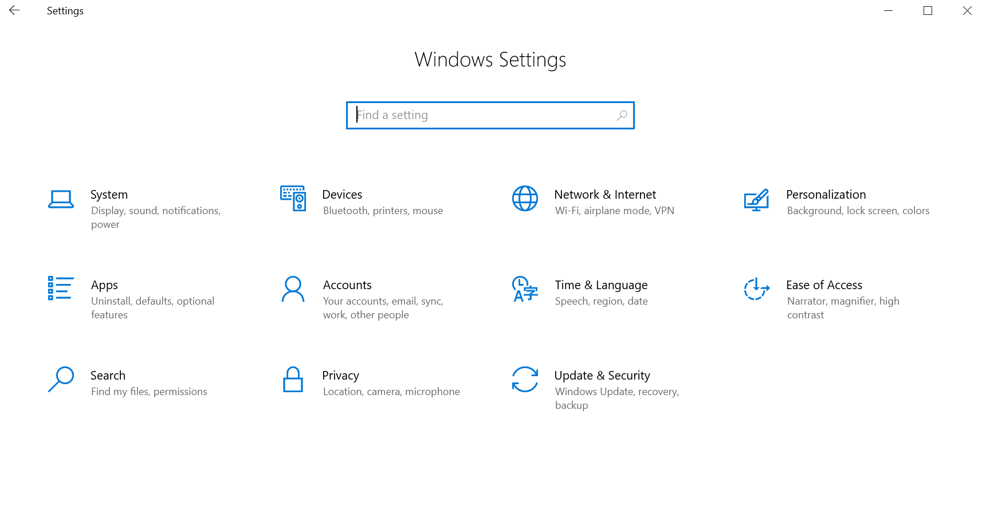Viewport: 986px width, 521px height.
Task: Select the Personalization paintbrush icon
Action: [756, 200]
